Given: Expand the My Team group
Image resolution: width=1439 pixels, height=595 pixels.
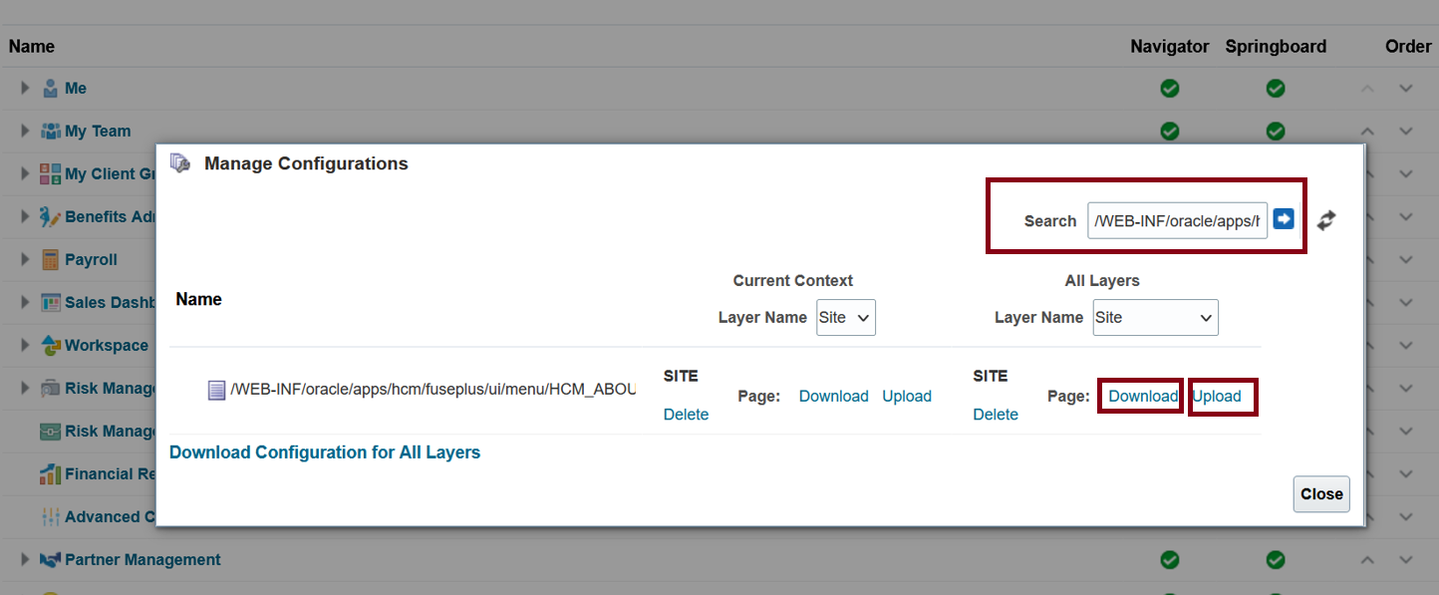Looking at the screenshot, I should tap(26, 132).
